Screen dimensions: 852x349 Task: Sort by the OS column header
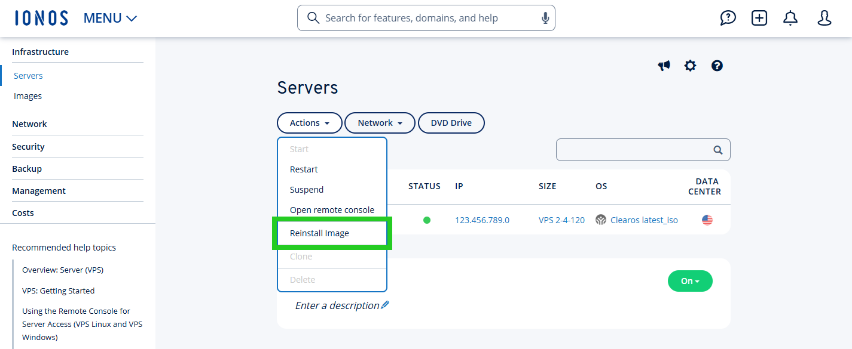point(601,186)
